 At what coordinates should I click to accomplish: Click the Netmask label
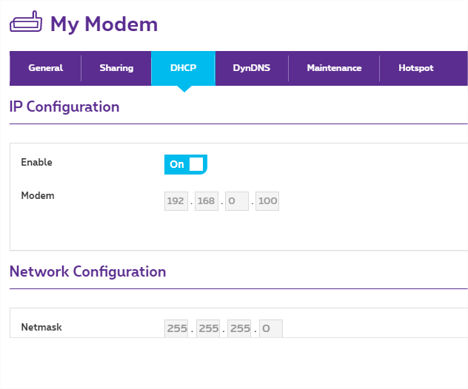(41, 328)
